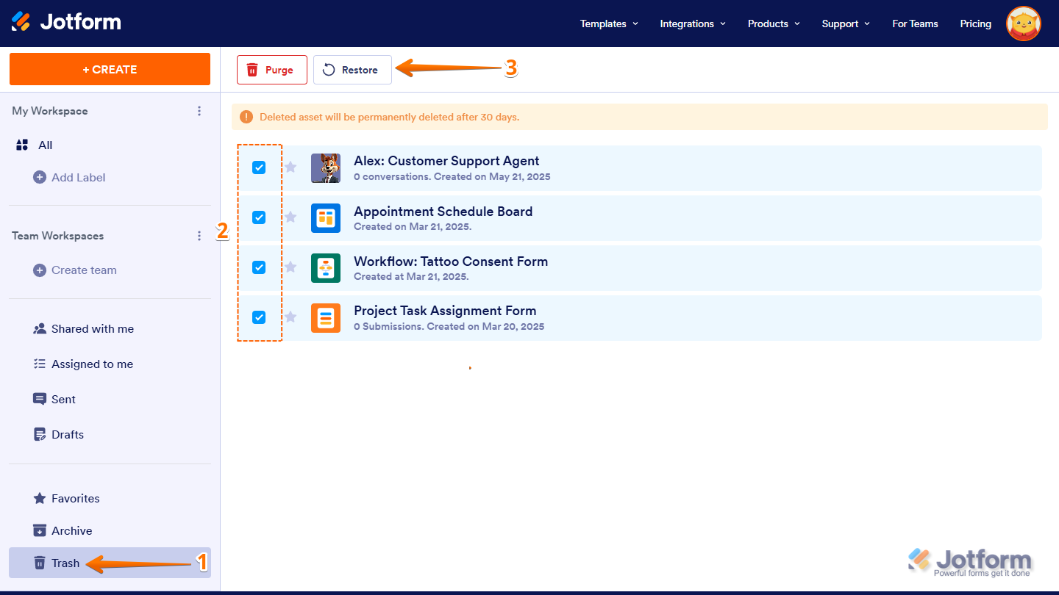Open the Sent items section
The height and width of the screenshot is (595, 1059).
point(63,399)
